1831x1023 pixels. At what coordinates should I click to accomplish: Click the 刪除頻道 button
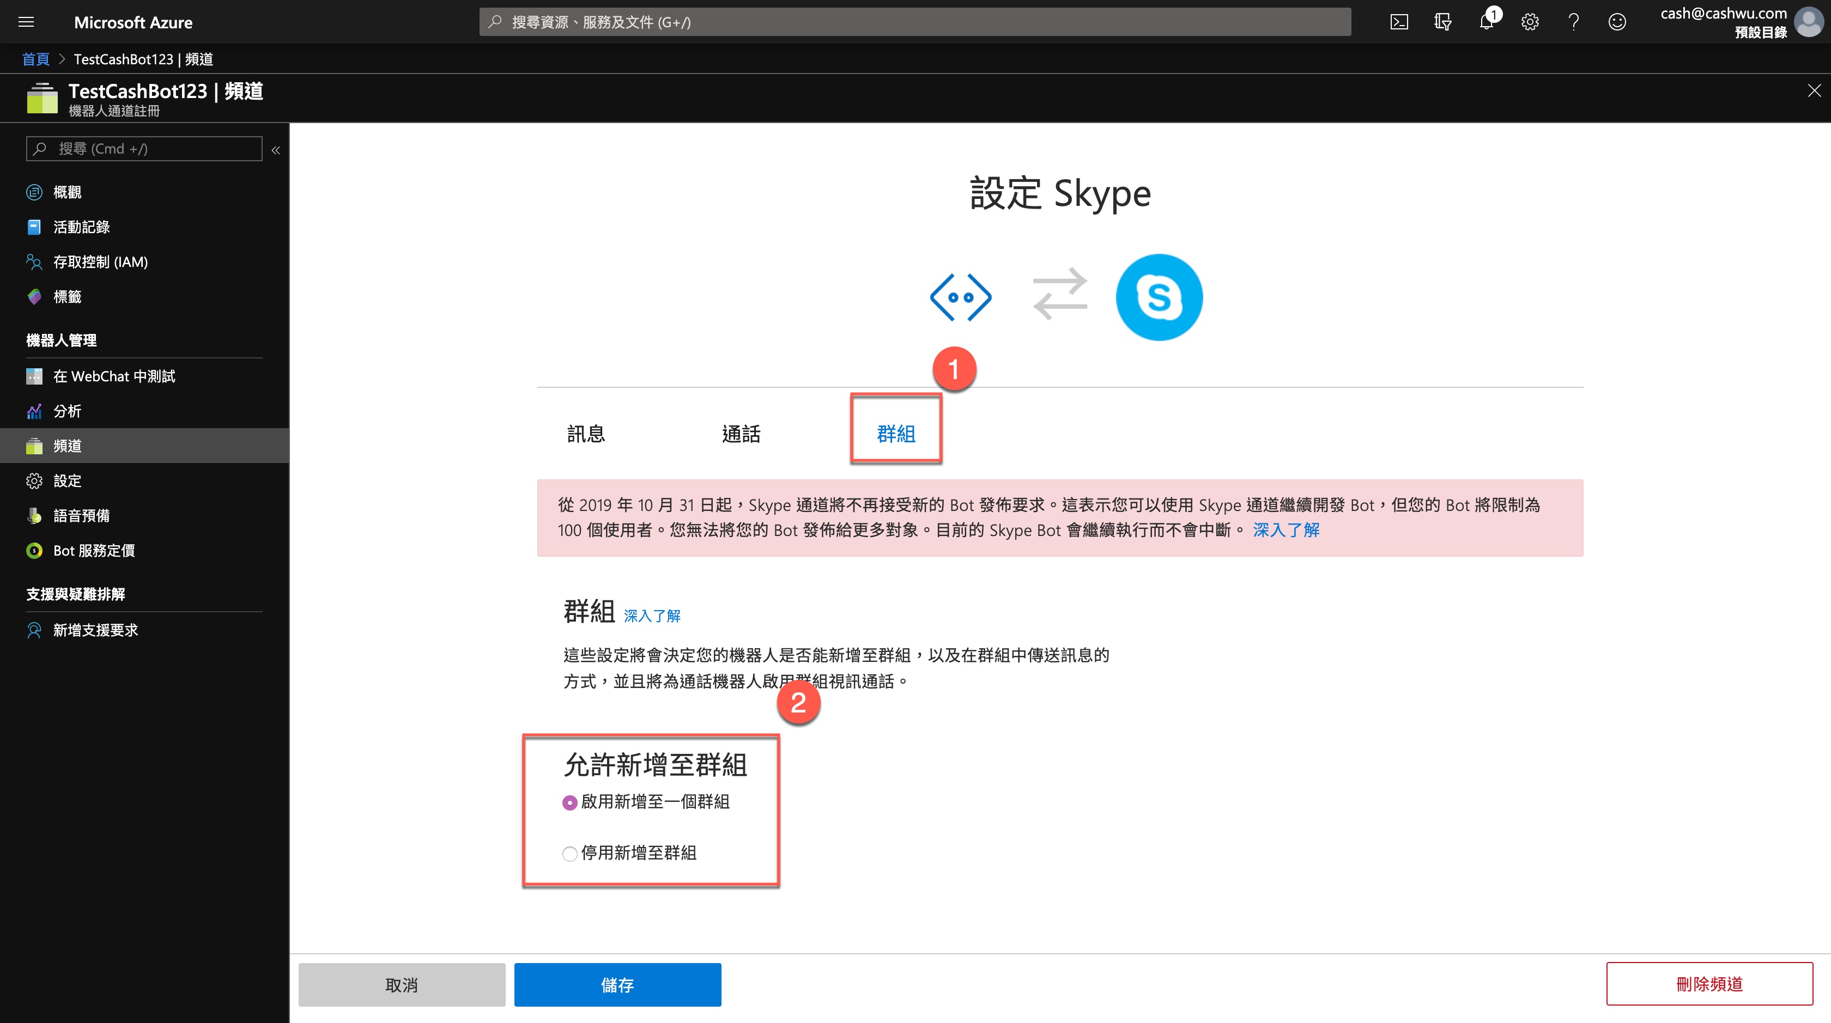[x=1709, y=984]
